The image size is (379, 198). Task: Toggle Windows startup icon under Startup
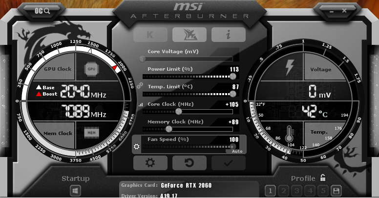[75, 191]
